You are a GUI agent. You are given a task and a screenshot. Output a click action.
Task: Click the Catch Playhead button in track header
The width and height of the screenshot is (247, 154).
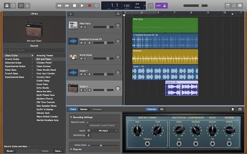(x=118, y=14)
